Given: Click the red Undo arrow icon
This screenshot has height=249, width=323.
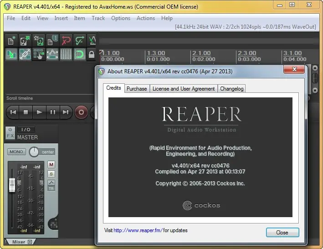Looking at the screenshot, I should click(66, 40).
